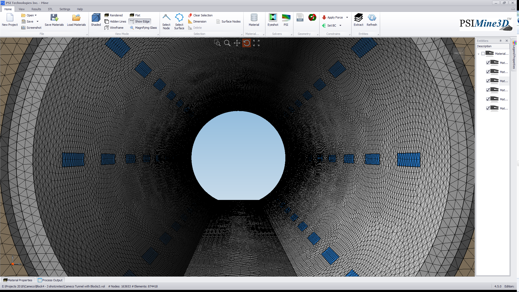Activate the magnifier zoom tool in viewport
This screenshot has height=292, width=519.
[227, 43]
